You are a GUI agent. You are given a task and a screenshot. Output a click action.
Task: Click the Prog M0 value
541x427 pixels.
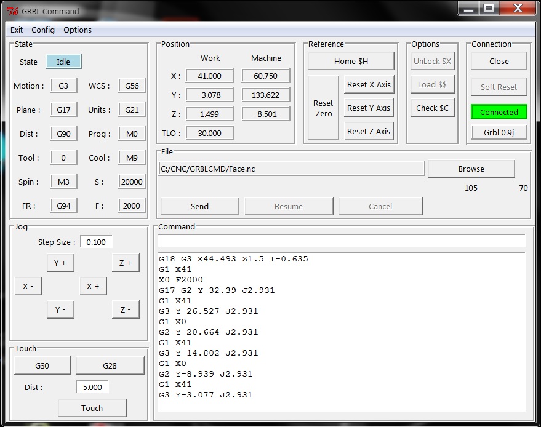tap(132, 134)
